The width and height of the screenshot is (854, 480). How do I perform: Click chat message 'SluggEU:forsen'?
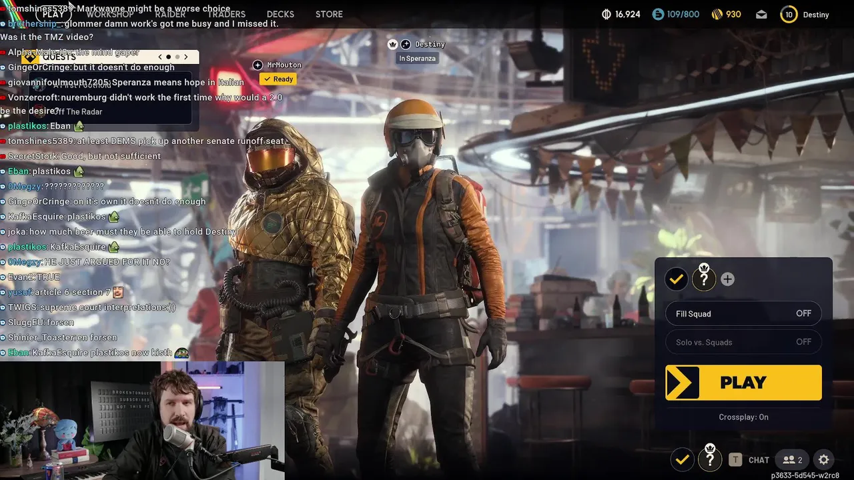click(x=41, y=322)
